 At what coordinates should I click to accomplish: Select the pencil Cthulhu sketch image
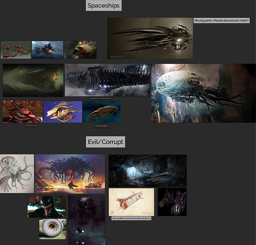[17, 174]
